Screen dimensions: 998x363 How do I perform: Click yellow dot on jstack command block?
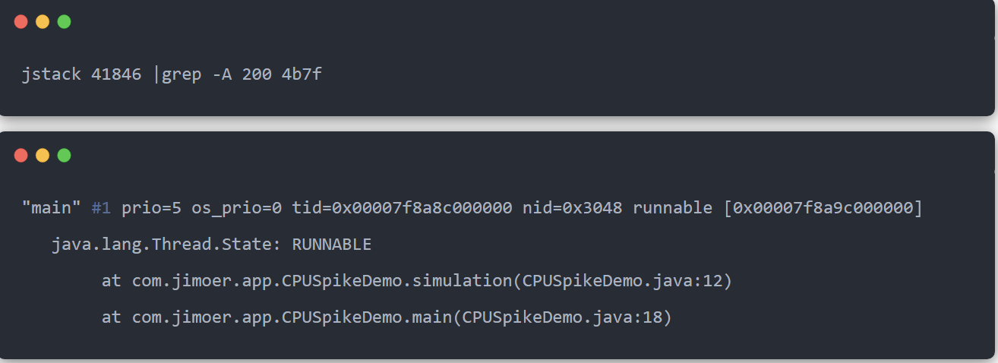tap(43, 22)
